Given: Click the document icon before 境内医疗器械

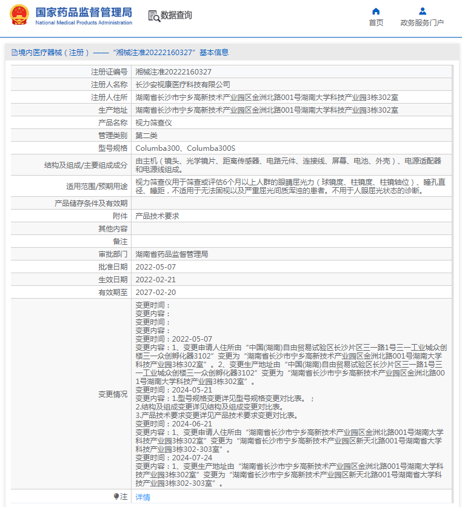Looking at the screenshot, I should pos(14,52).
